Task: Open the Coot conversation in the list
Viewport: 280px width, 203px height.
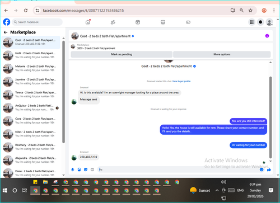Action: pos(31,43)
